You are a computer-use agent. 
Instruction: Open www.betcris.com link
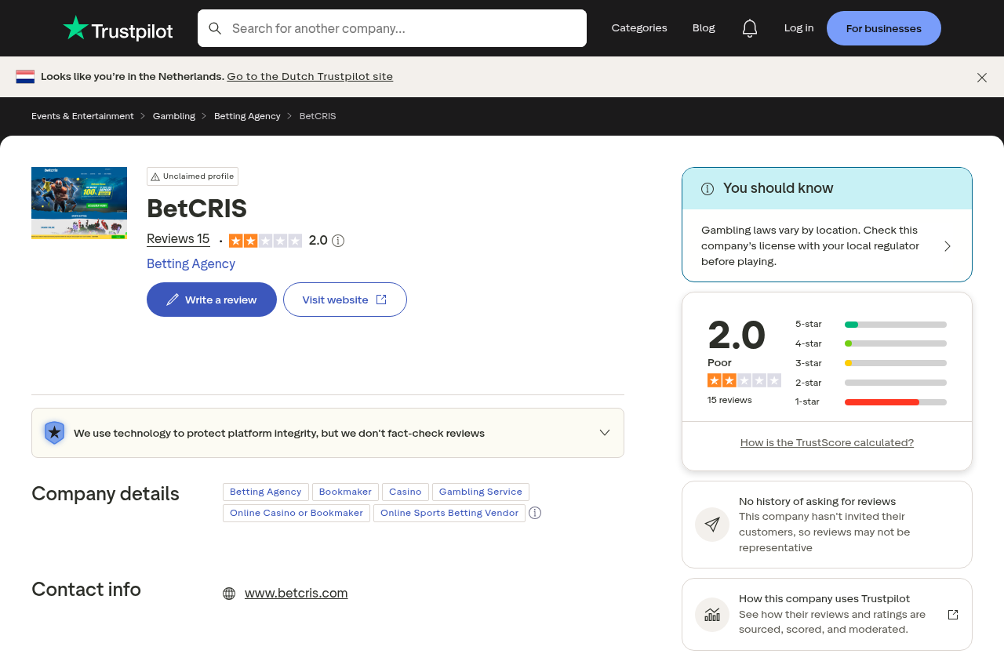[296, 594]
